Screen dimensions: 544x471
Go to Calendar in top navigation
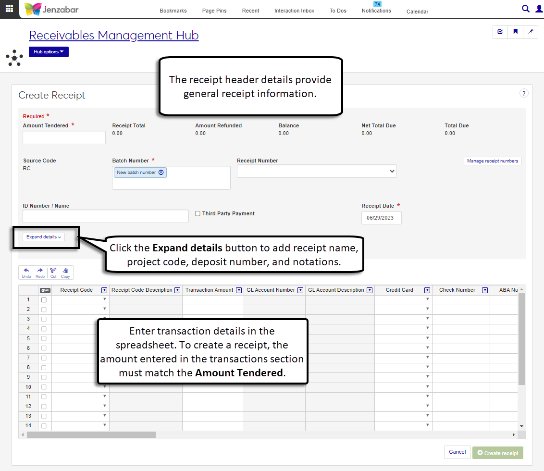pyautogui.click(x=417, y=12)
